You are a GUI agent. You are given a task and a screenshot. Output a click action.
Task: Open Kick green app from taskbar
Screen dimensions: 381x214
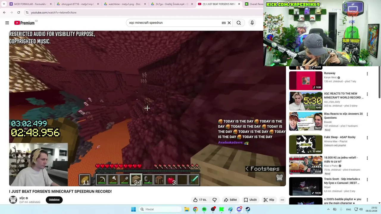pyautogui.click(x=221, y=209)
